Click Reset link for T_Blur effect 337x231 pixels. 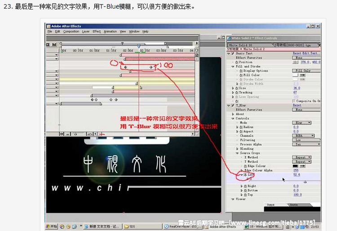[x=297, y=105]
